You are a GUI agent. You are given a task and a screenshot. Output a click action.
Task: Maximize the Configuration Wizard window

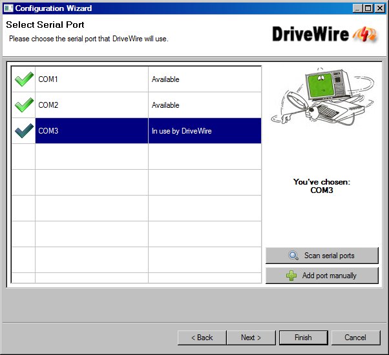pyautogui.click(x=368, y=8)
